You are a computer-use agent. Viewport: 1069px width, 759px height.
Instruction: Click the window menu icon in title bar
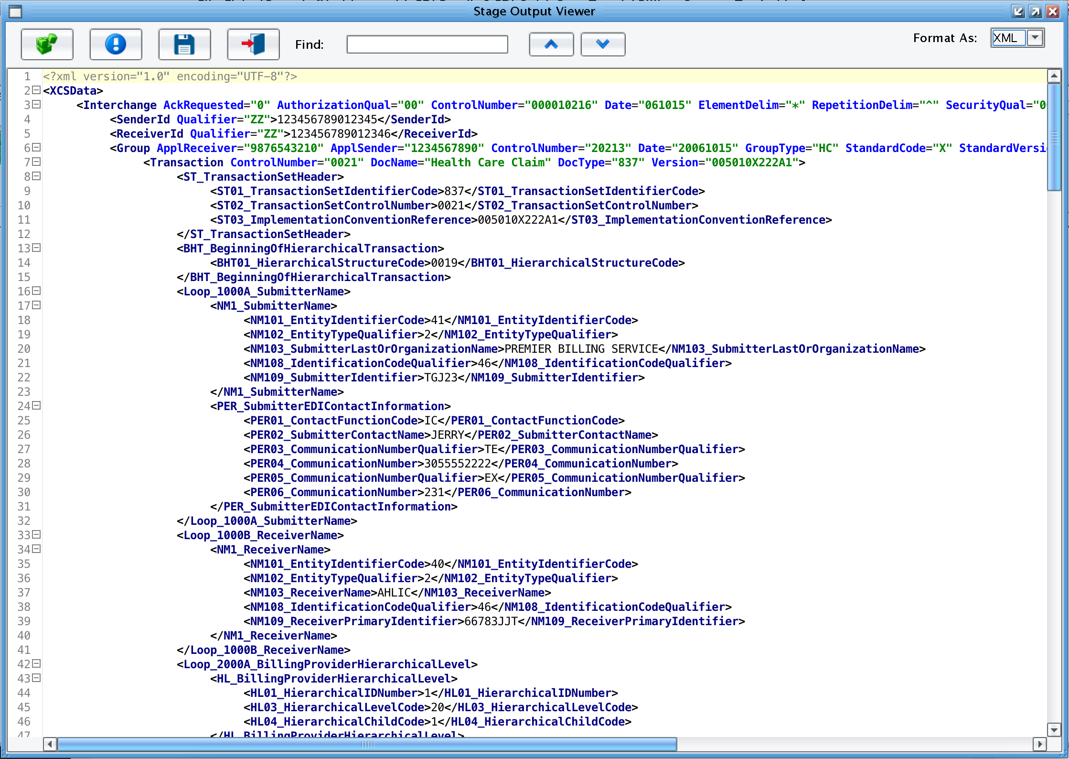15,11
